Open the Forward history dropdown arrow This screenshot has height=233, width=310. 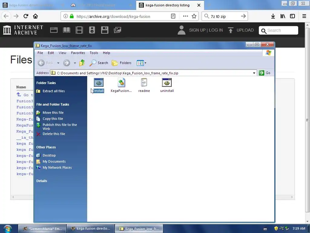pos(75,63)
